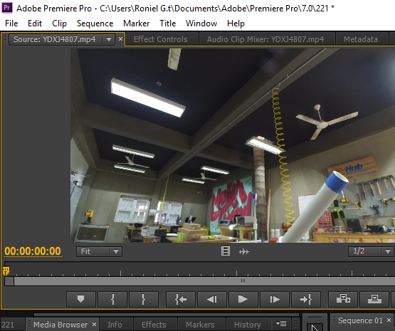The image size is (395, 331).
Task: Open the Title menu
Action: 167,23
